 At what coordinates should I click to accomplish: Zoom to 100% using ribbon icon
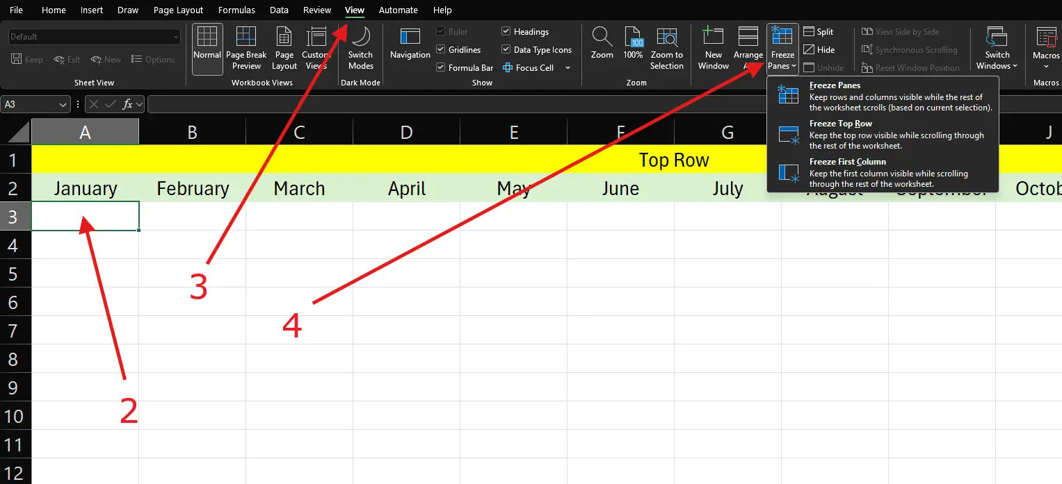point(633,49)
